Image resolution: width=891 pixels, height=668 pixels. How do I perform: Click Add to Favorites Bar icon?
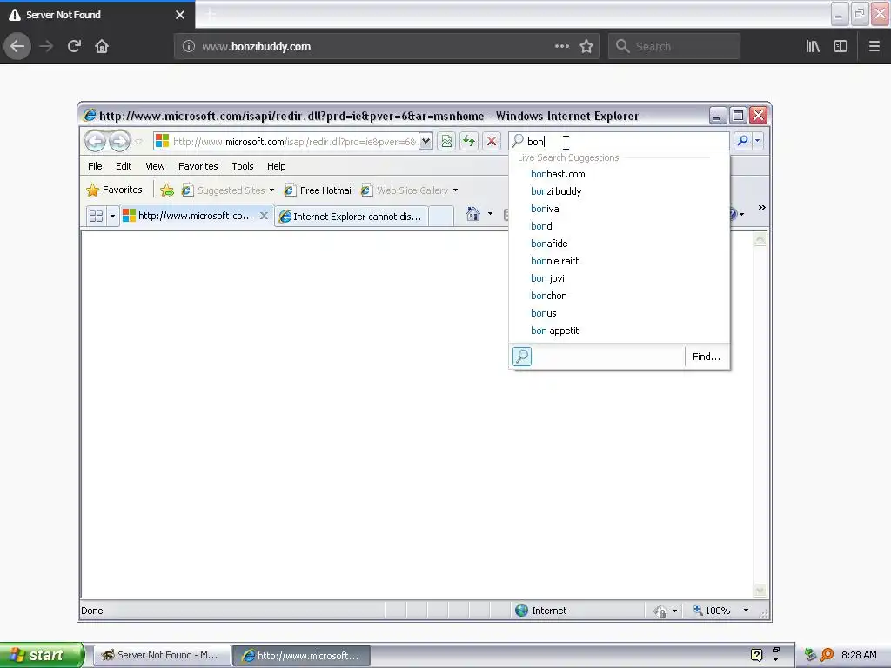[166, 190]
